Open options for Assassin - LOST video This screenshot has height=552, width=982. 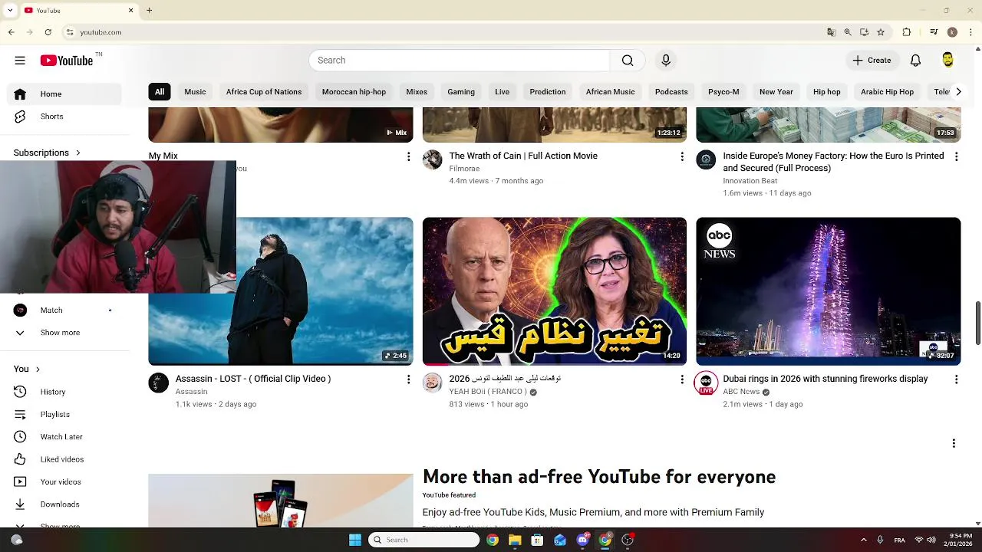pos(408,379)
